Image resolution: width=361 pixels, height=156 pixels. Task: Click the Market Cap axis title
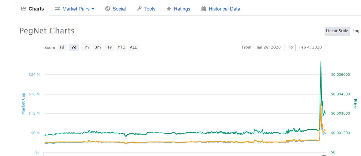[x=23, y=104]
